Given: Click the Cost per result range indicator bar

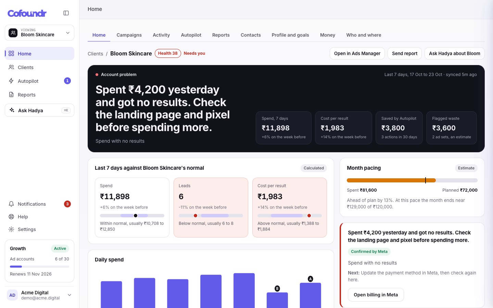Looking at the screenshot, I should (290, 216).
